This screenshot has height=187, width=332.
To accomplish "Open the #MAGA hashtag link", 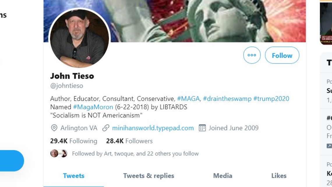I will [x=188, y=99].
